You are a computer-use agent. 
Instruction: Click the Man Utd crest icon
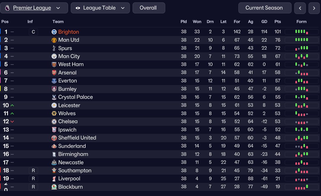pos(54,40)
